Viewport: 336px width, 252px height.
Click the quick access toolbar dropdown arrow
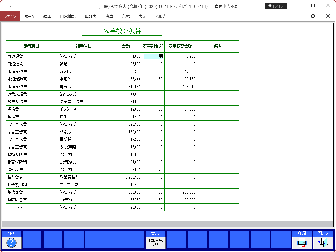point(10,6)
